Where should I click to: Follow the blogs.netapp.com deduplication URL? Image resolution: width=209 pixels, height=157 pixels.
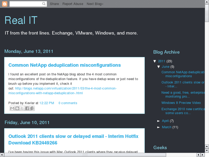(x=62, y=91)
